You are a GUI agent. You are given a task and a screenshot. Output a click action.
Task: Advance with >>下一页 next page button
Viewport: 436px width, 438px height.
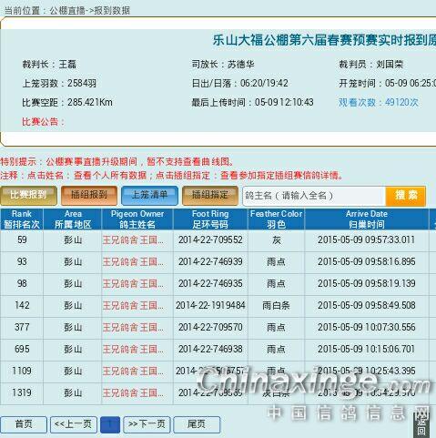click(147, 424)
